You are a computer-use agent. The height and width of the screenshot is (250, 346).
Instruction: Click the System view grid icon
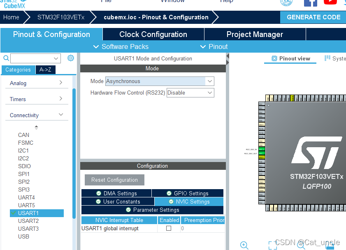pyautogui.click(x=327, y=58)
